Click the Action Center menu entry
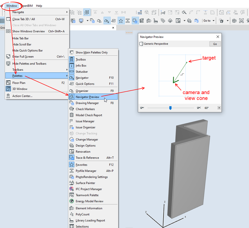This screenshot has width=249, height=228. (22, 96)
